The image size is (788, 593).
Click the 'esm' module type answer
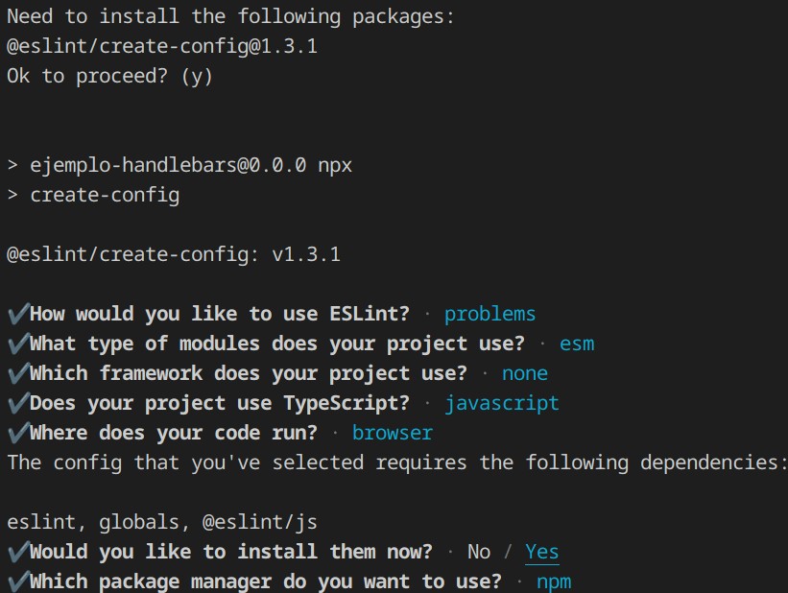(577, 344)
